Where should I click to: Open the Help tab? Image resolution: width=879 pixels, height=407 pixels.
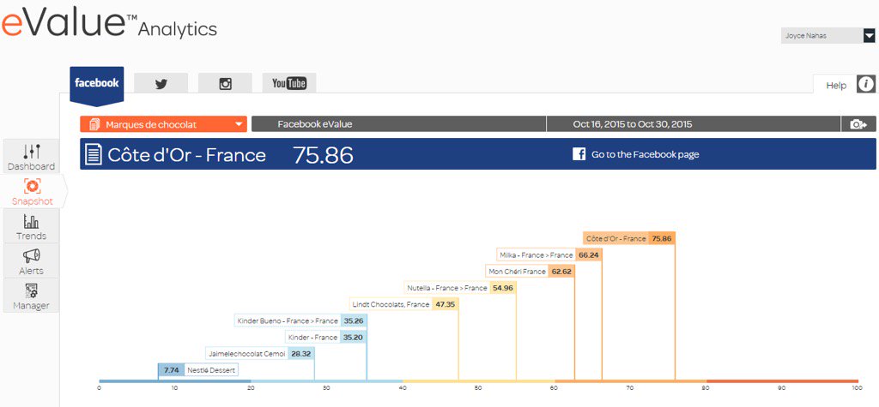[835, 85]
